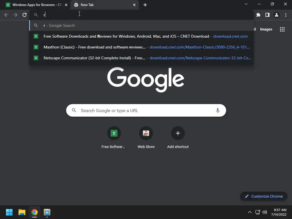Click the pencil icon on Customize Chrome

point(247,196)
